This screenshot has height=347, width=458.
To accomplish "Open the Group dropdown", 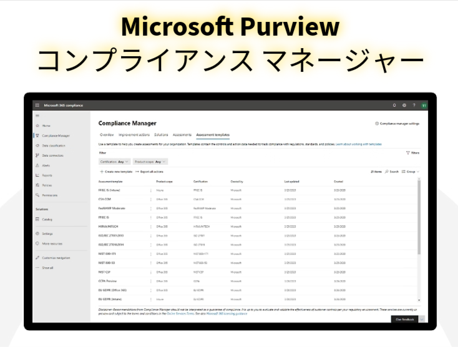I will pos(411,172).
